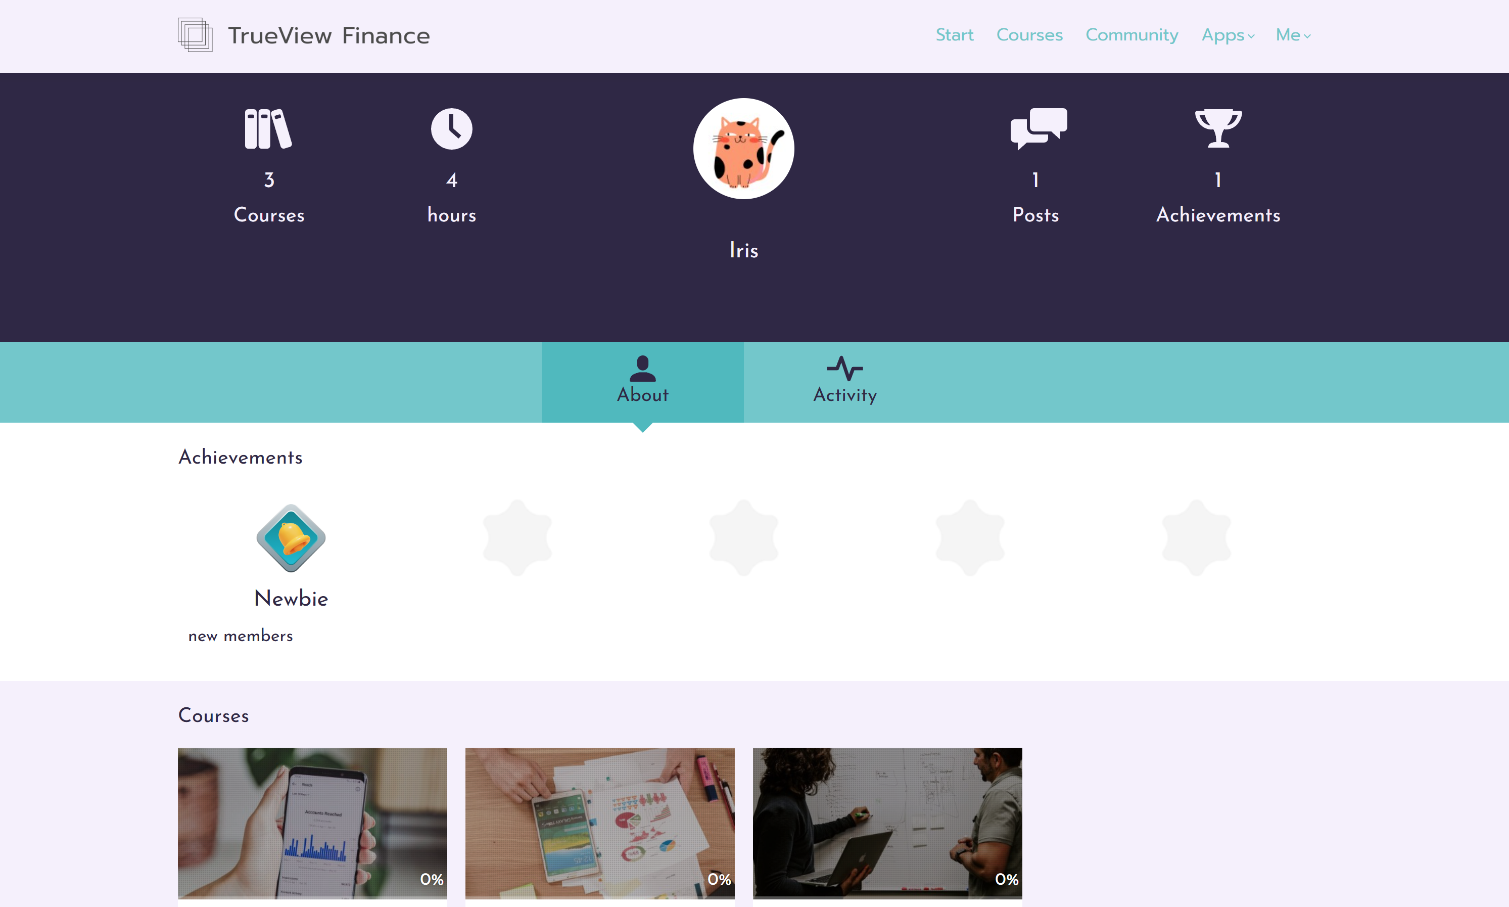Open the phone chart course thumbnail
Image resolution: width=1509 pixels, height=907 pixels.
point(312,823)
